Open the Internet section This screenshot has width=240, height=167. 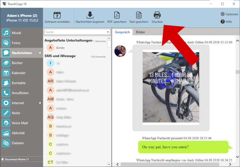[x=21, y=103]
